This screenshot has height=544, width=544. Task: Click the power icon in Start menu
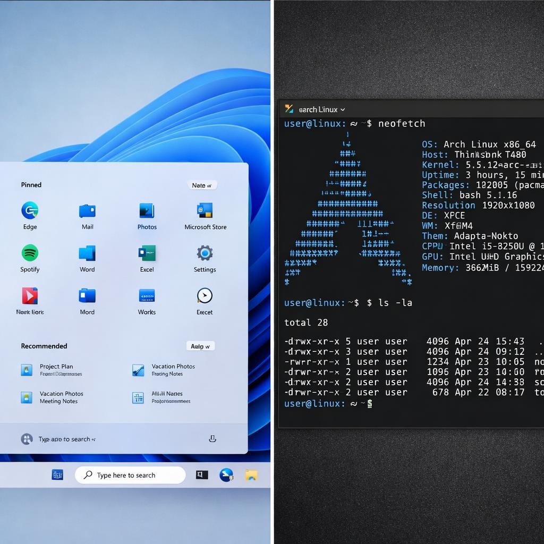click(x=212, y=438)
